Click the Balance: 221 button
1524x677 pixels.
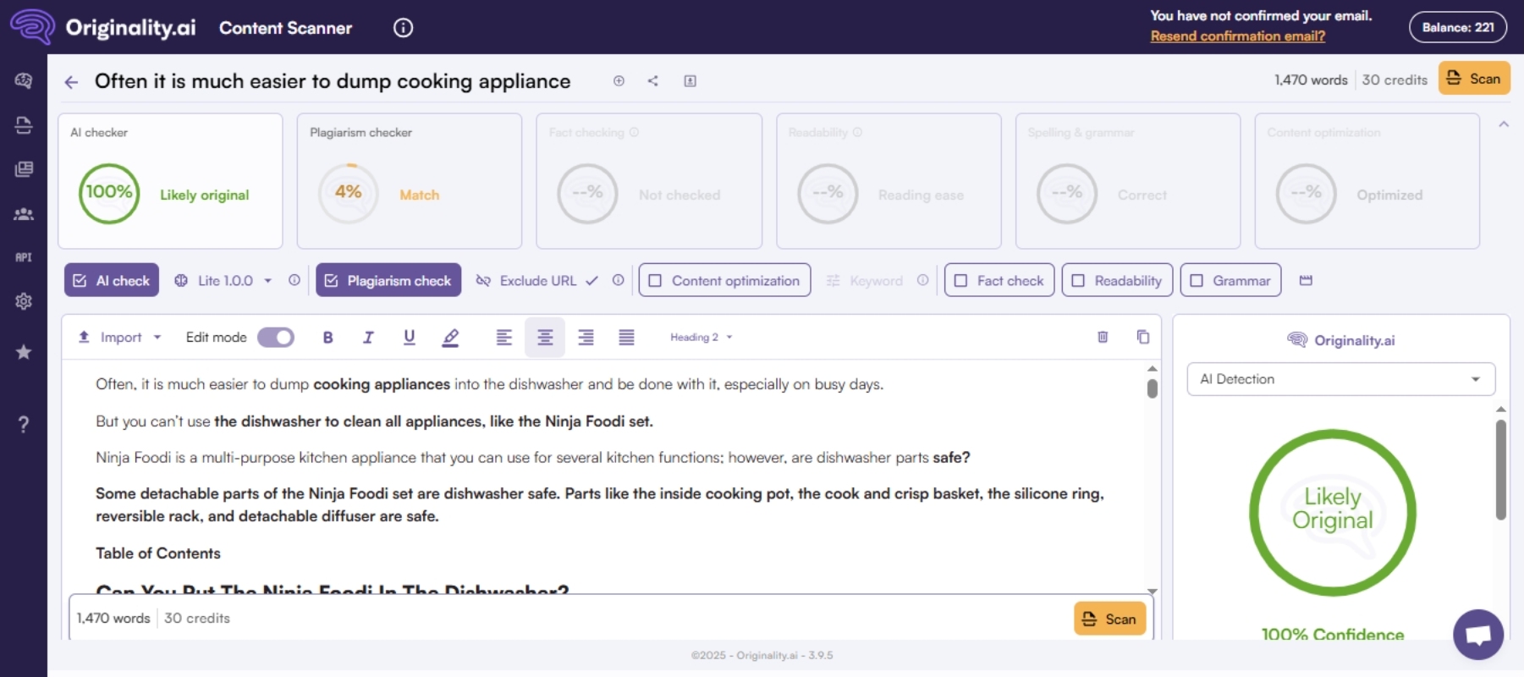(x=1457, y=27)
